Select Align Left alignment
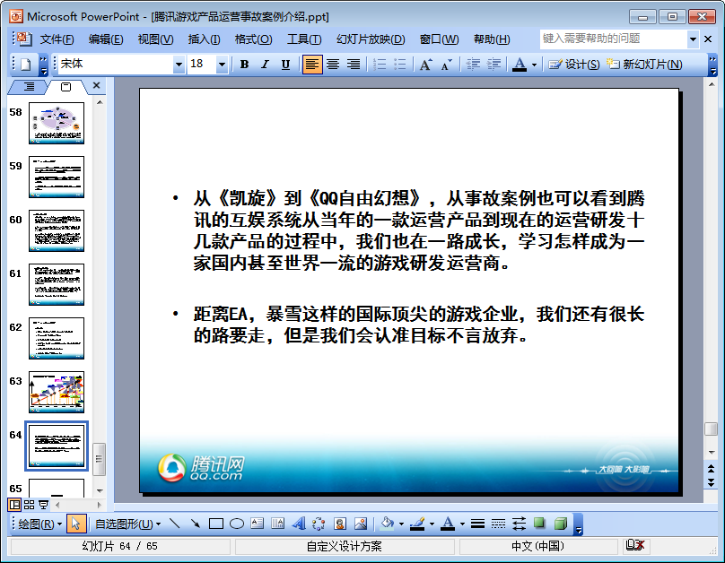 click(312, 65)
